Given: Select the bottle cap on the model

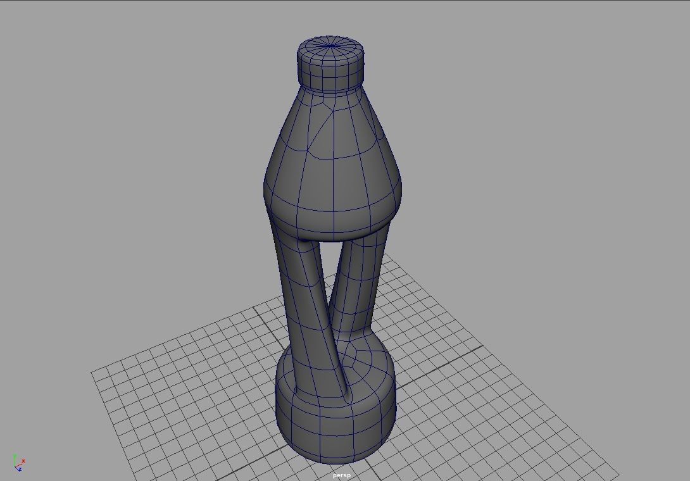Looking at the screenshot, I should (x=331, y=65).
